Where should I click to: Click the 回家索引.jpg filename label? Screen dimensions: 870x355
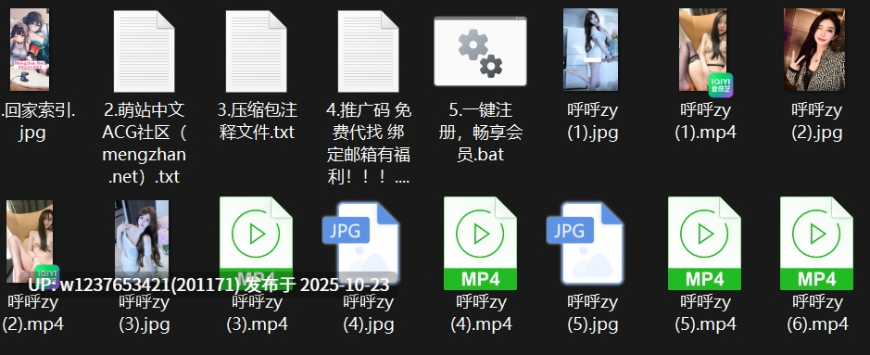38,120
